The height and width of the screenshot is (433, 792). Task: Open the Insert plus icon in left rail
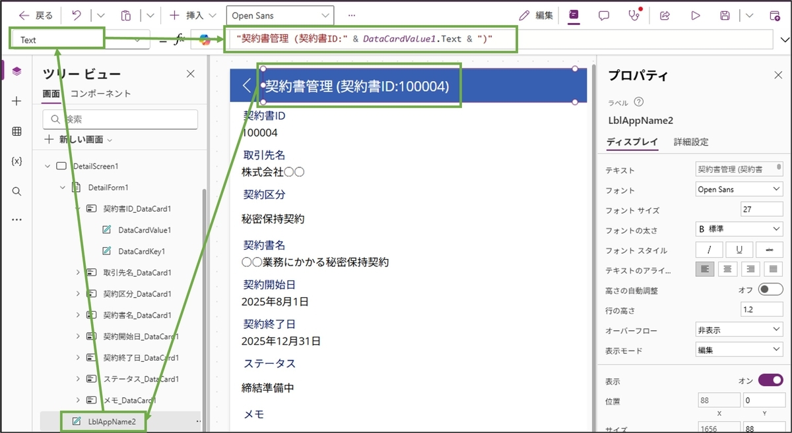pos(17,101)
